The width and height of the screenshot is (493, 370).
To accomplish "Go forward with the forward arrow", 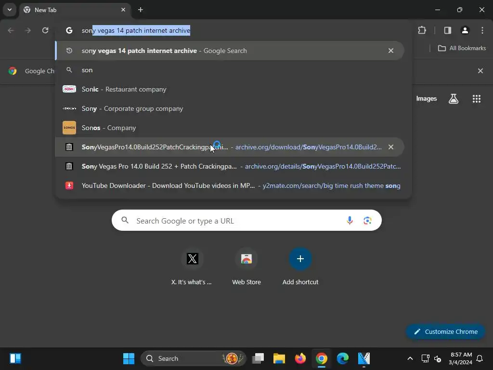I will (x=28, y=30).
